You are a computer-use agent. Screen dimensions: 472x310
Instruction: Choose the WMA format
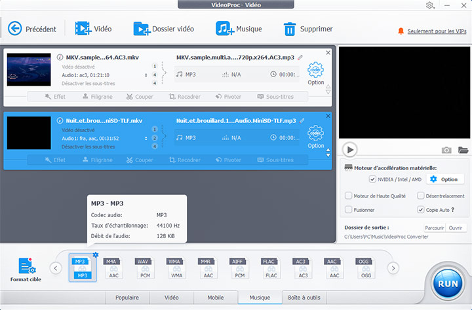[x=177, y=268]
